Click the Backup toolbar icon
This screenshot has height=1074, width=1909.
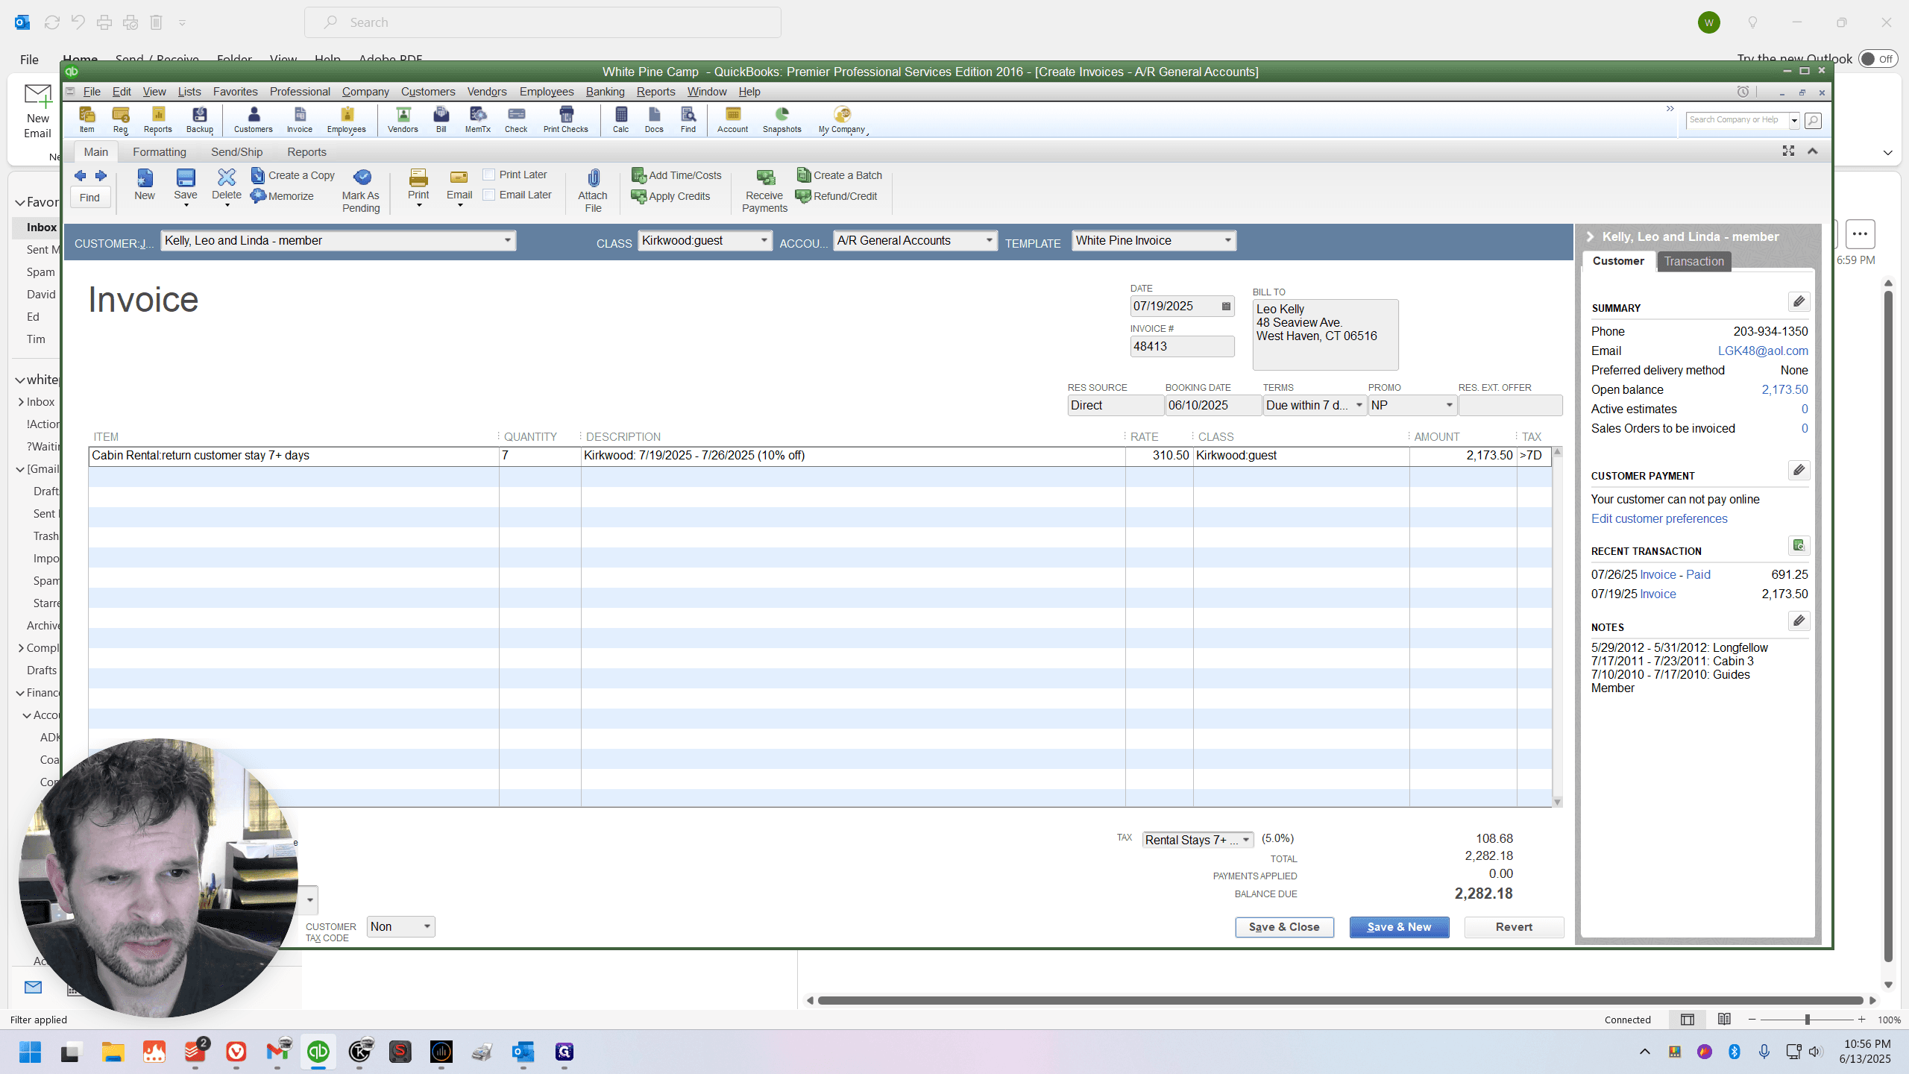(x=200, y=119)
